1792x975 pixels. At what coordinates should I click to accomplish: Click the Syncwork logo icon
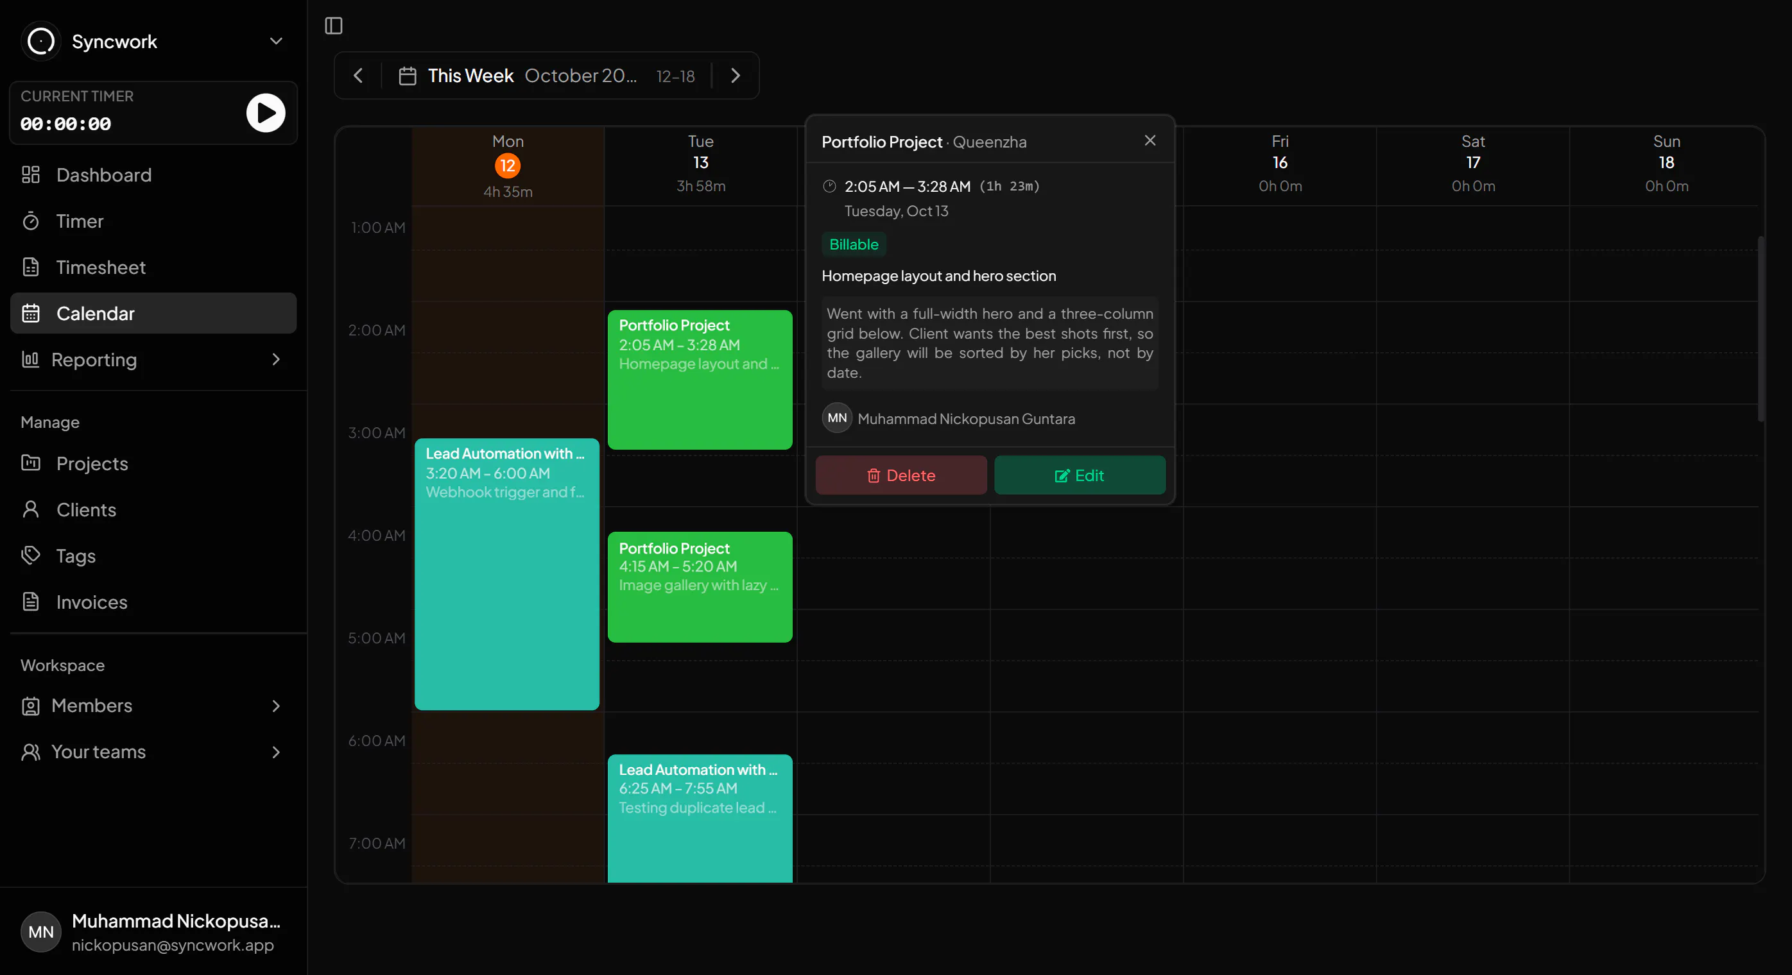(41, 41)
